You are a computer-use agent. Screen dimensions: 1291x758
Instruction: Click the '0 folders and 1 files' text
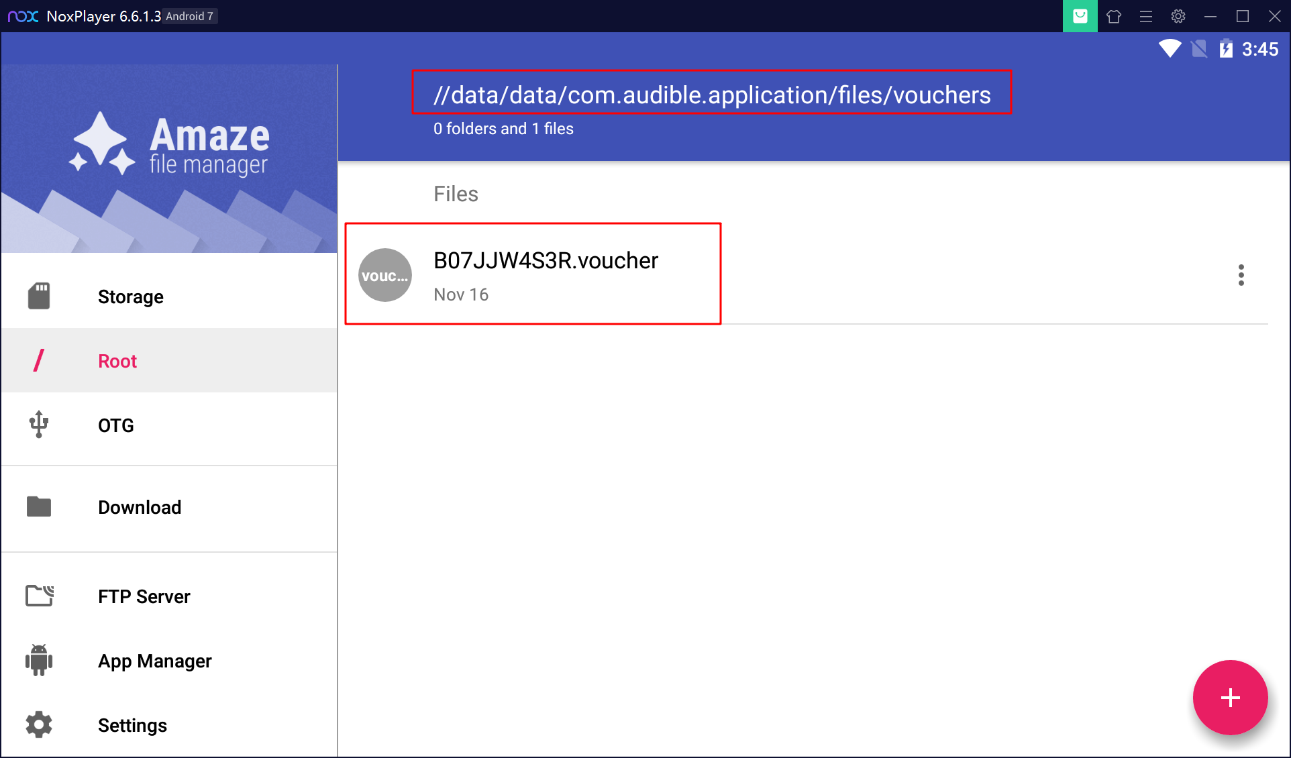tap(503, 129)
